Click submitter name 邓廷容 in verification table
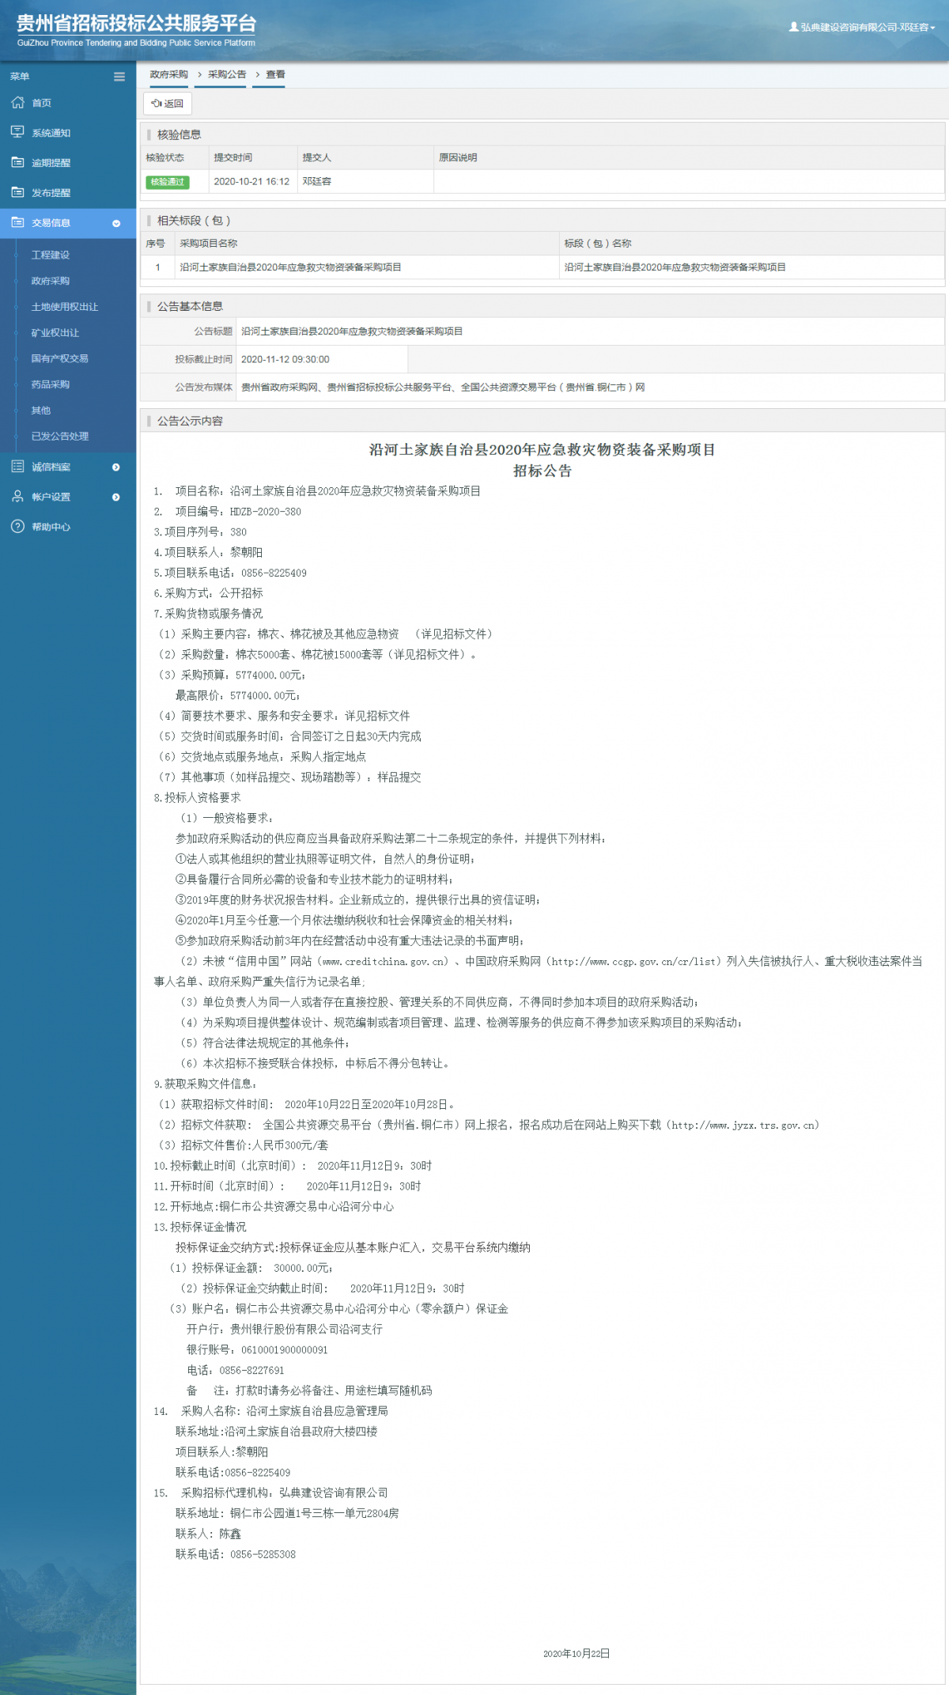Image resolution: width=949 pixels, height=1695 pixels. click(316, 181)
